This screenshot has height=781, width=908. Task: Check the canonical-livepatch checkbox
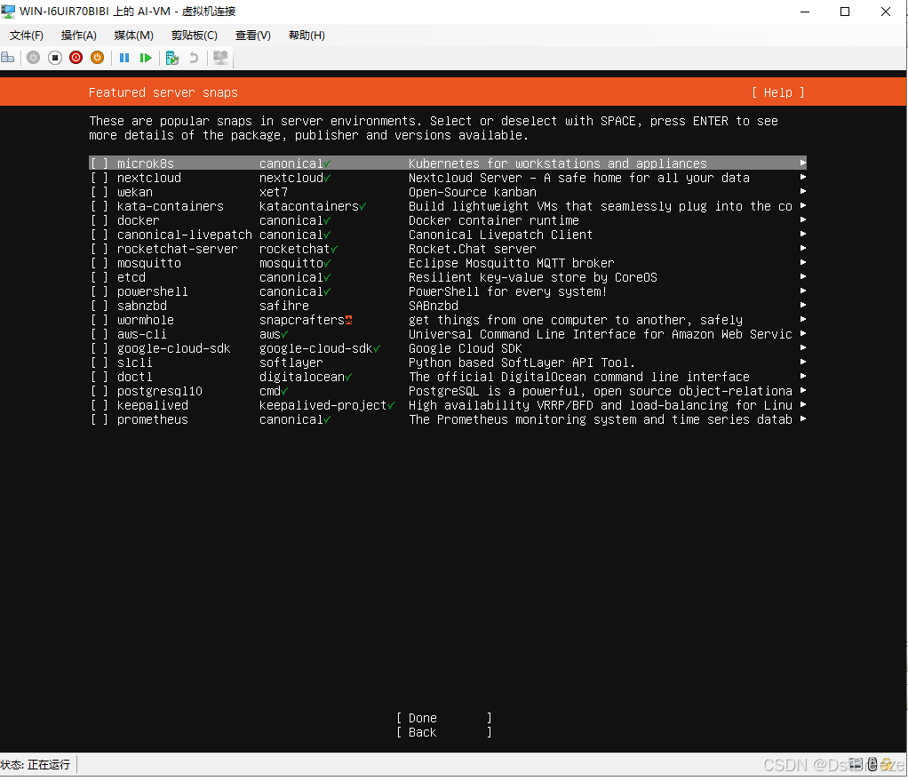coord(99,235)
